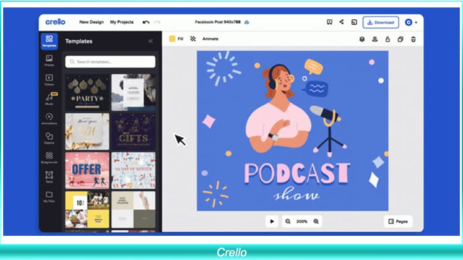Select the white New Year template
This screenshot has height=260, width=463.
(87, 131)
